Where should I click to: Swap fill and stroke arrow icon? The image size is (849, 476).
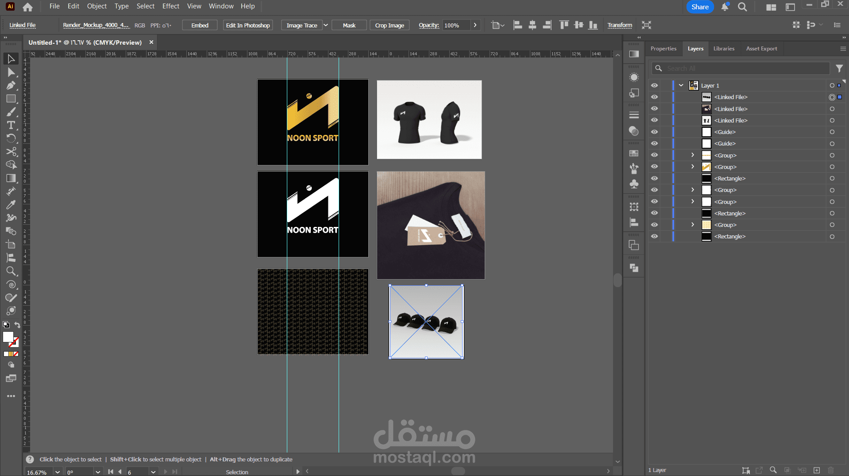(x=17, y=325)
